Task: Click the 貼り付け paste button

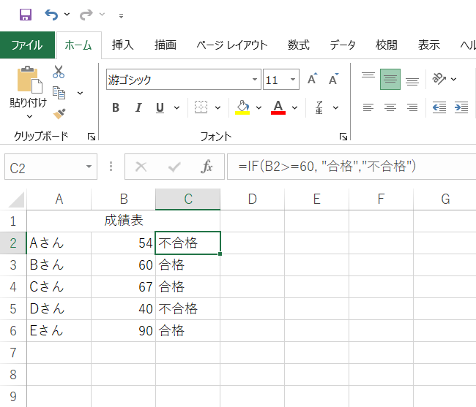Action: [28, 91]
